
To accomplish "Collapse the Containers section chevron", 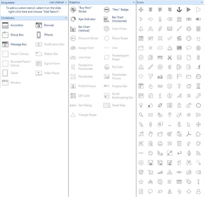I will tap(66, 18).
